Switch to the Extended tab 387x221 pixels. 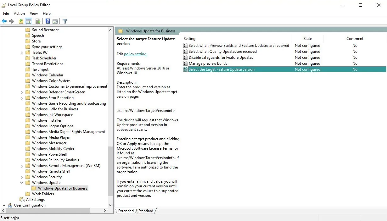point(126,211)
